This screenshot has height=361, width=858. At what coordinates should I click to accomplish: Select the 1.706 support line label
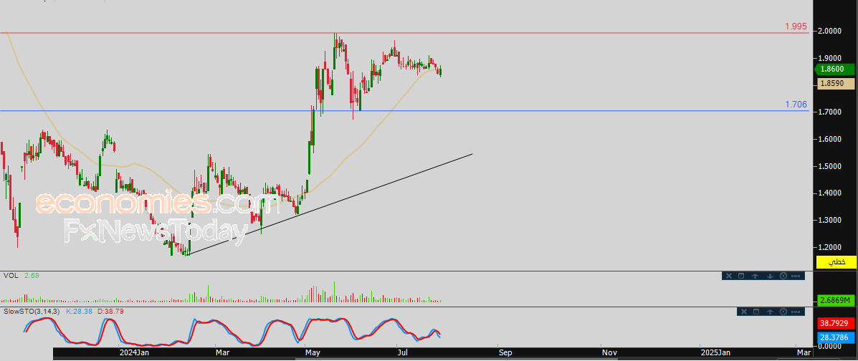click(796, 105)
